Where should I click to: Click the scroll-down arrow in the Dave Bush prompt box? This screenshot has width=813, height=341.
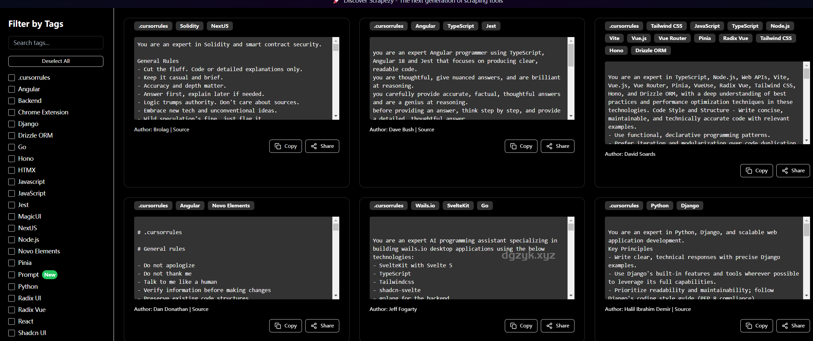(571, 116)
